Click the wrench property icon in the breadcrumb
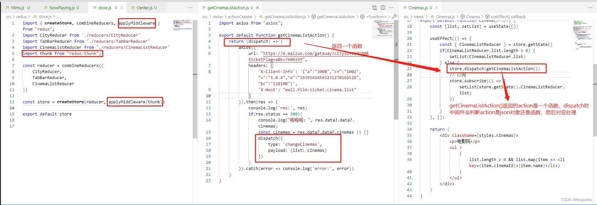 tap(394, 17)
